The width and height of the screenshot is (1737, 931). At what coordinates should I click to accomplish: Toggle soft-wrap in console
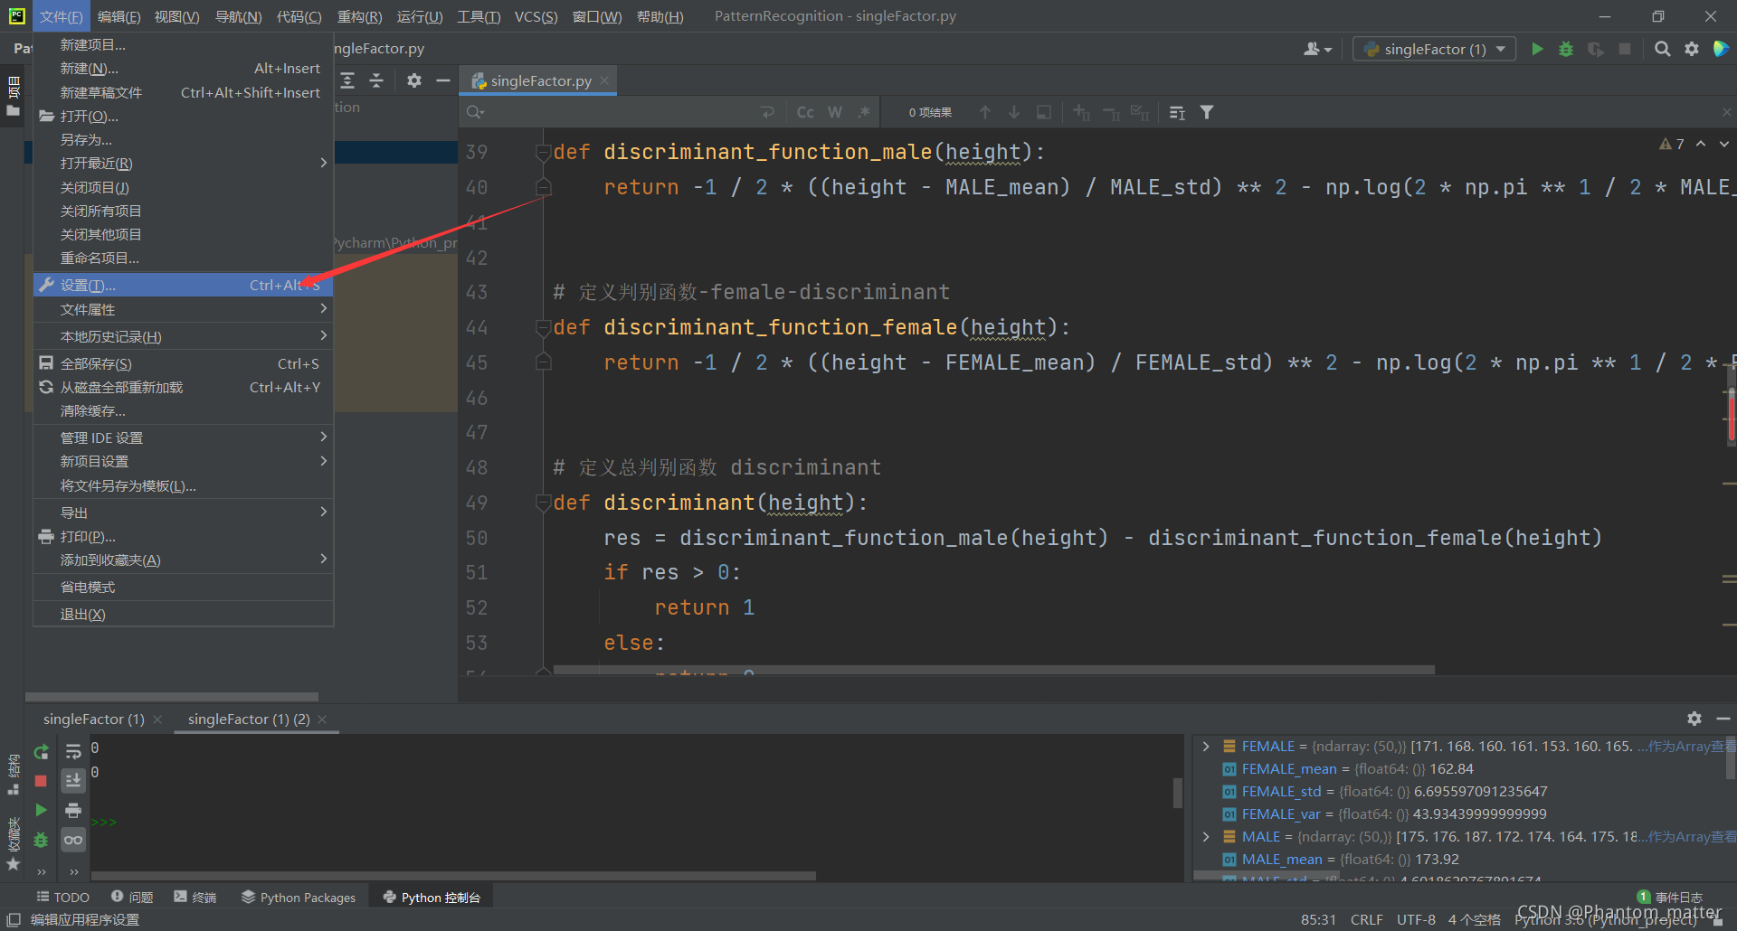pyautogui.click(x=73, y=752)
